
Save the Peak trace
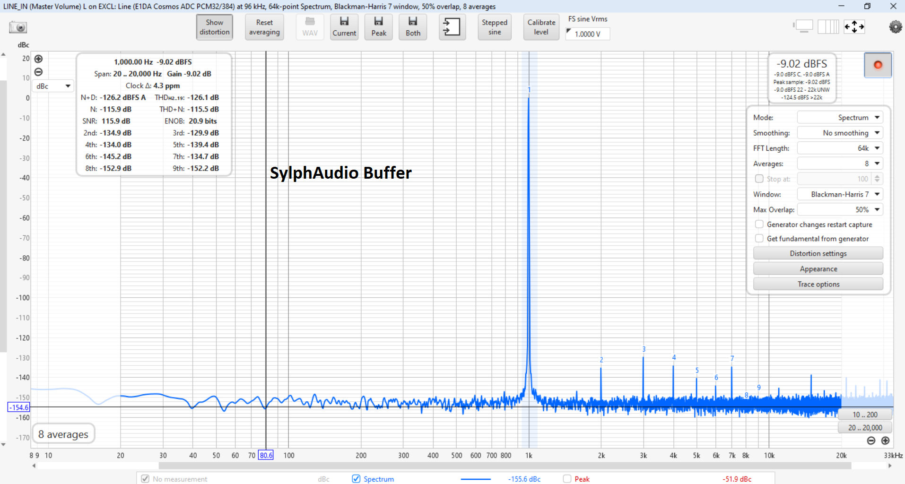(x=379, y=27)
